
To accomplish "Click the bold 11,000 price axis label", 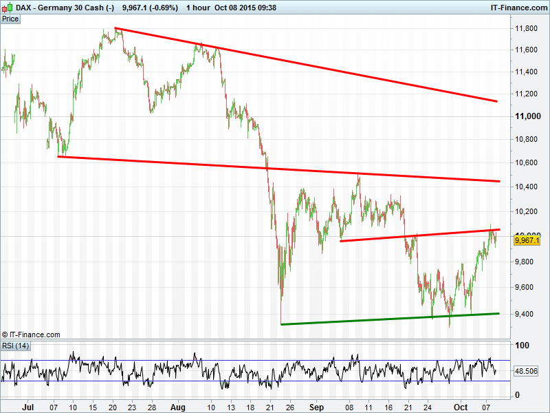I will (x=527, y=116).
